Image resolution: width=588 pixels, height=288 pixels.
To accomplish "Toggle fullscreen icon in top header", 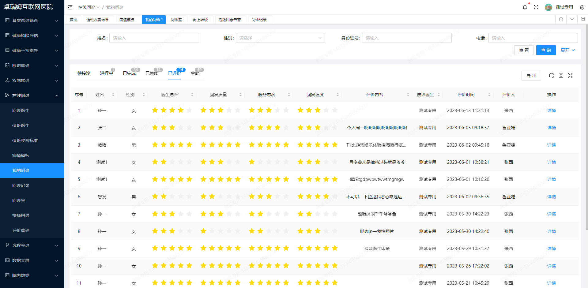I will click(536, 7).
